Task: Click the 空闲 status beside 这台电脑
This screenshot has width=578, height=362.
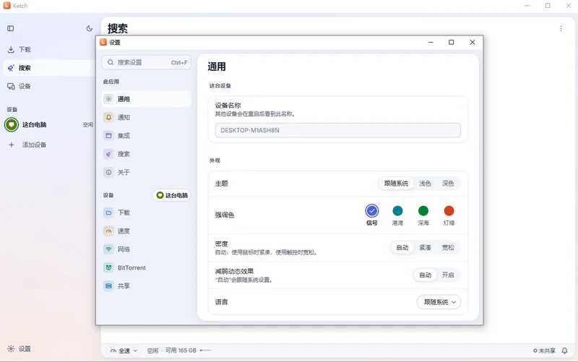Action: tap(87, 125)
